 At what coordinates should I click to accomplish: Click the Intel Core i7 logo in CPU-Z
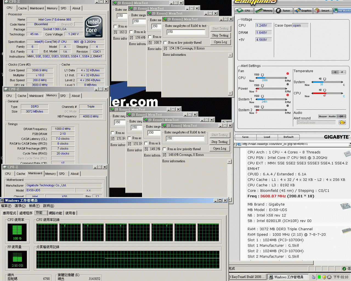click(x=94, y=26)
